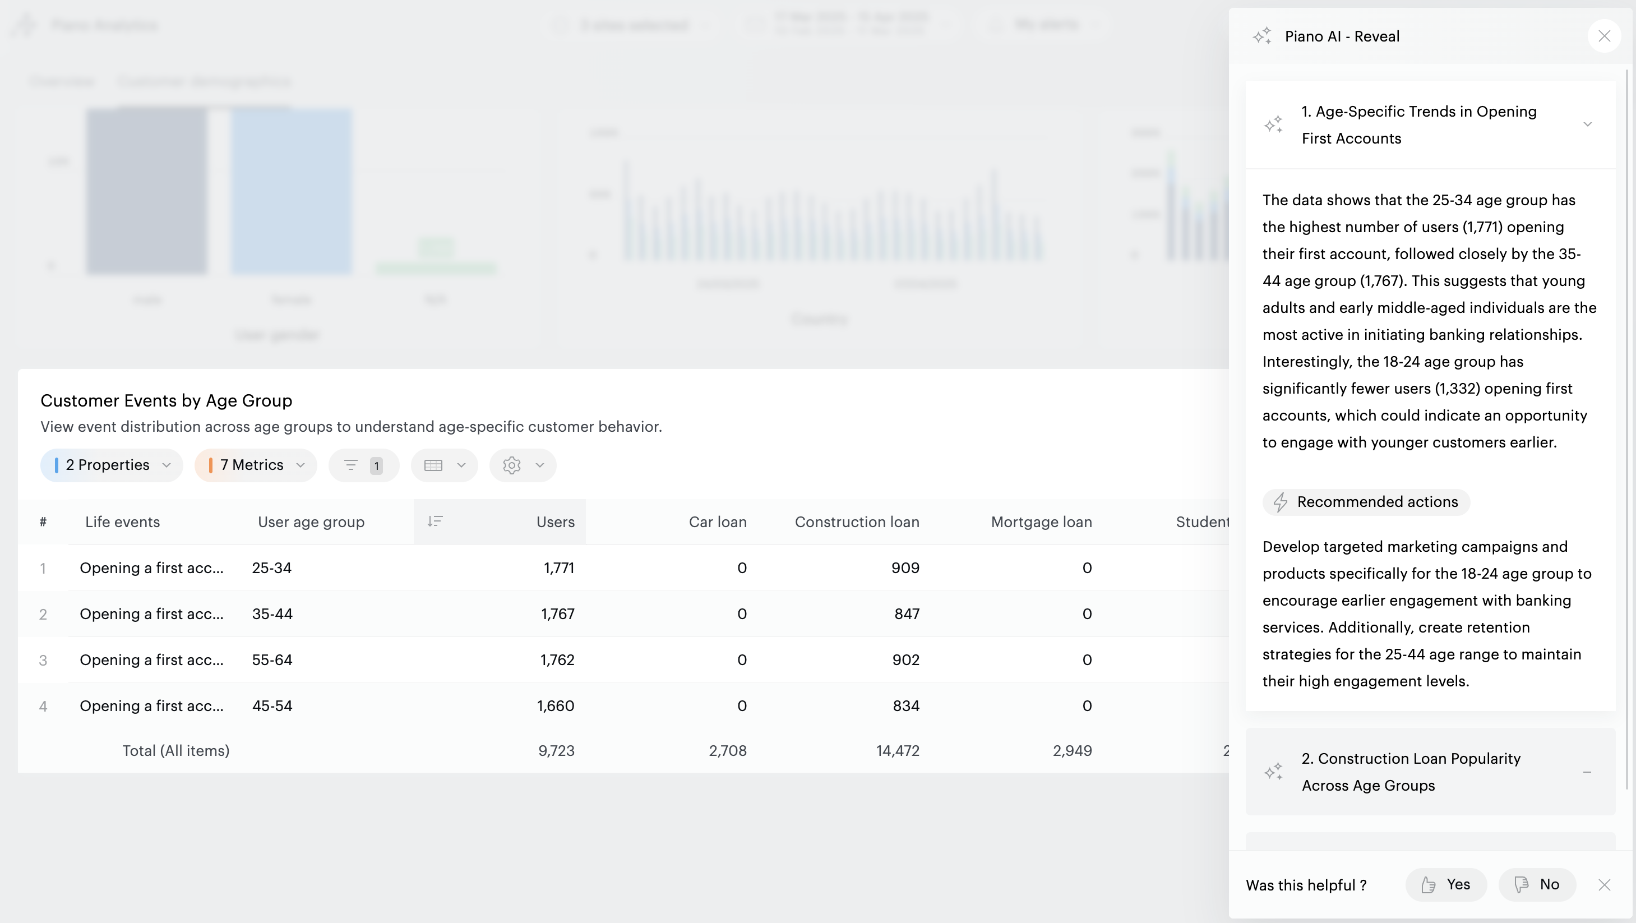Click the sparkle icon beside Piano AI - Reveal
The width and height of the screenshot is (1636, 923).
(1262, 36)
